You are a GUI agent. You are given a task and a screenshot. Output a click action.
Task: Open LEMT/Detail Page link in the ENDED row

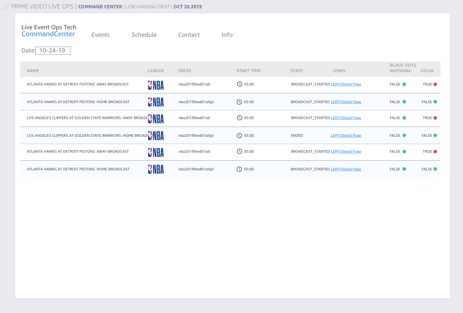[x=346, y=136]
